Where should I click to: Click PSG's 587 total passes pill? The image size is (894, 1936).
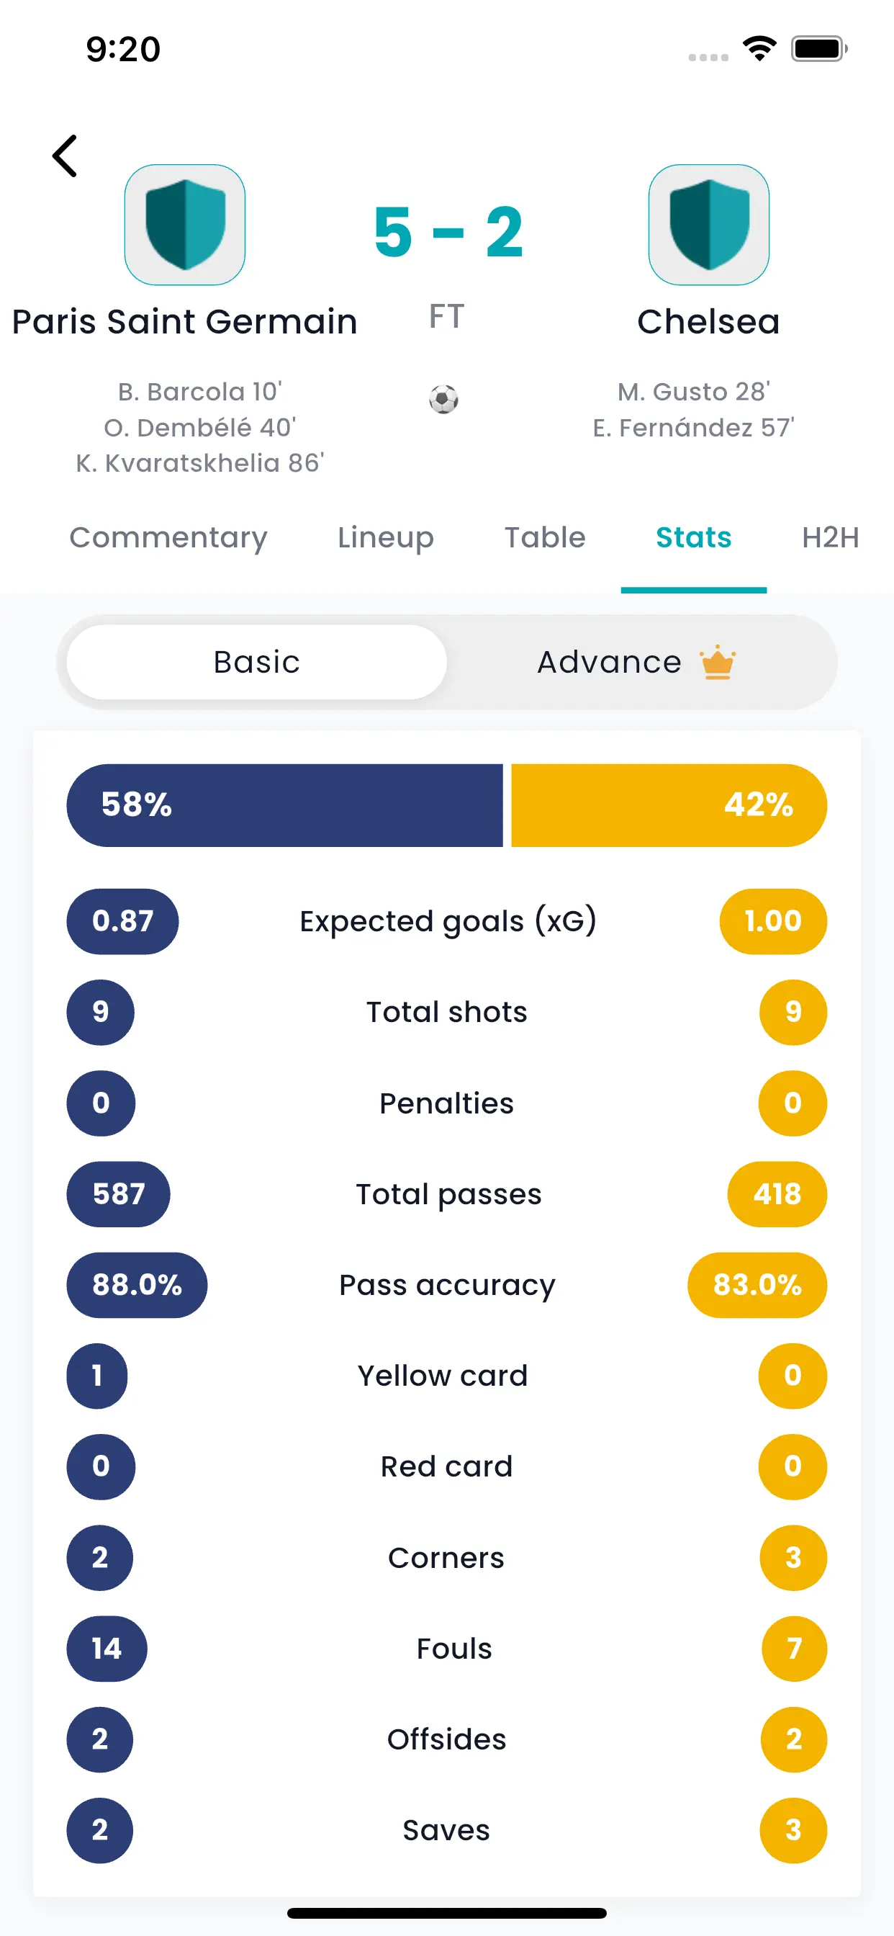click(x=117, y=1194)
